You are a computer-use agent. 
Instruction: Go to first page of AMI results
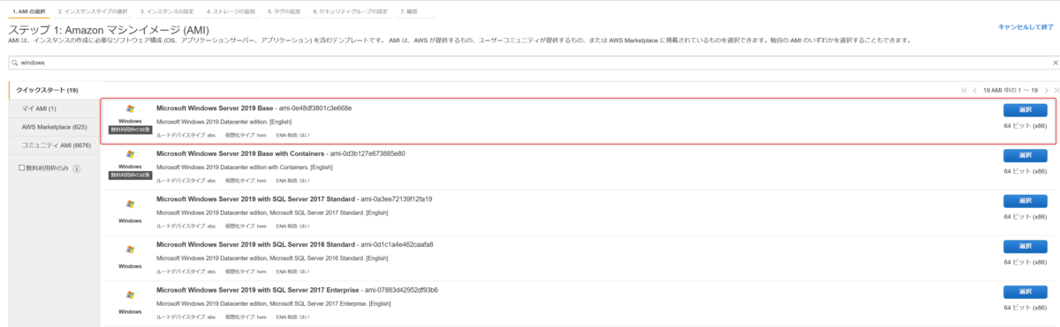(964, 90)
